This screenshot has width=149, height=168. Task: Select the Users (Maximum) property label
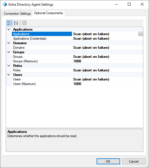tap(24, 84)
